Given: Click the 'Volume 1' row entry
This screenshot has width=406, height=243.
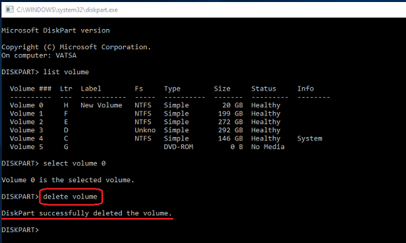Looking at the screenshot, I should point(26,113).
